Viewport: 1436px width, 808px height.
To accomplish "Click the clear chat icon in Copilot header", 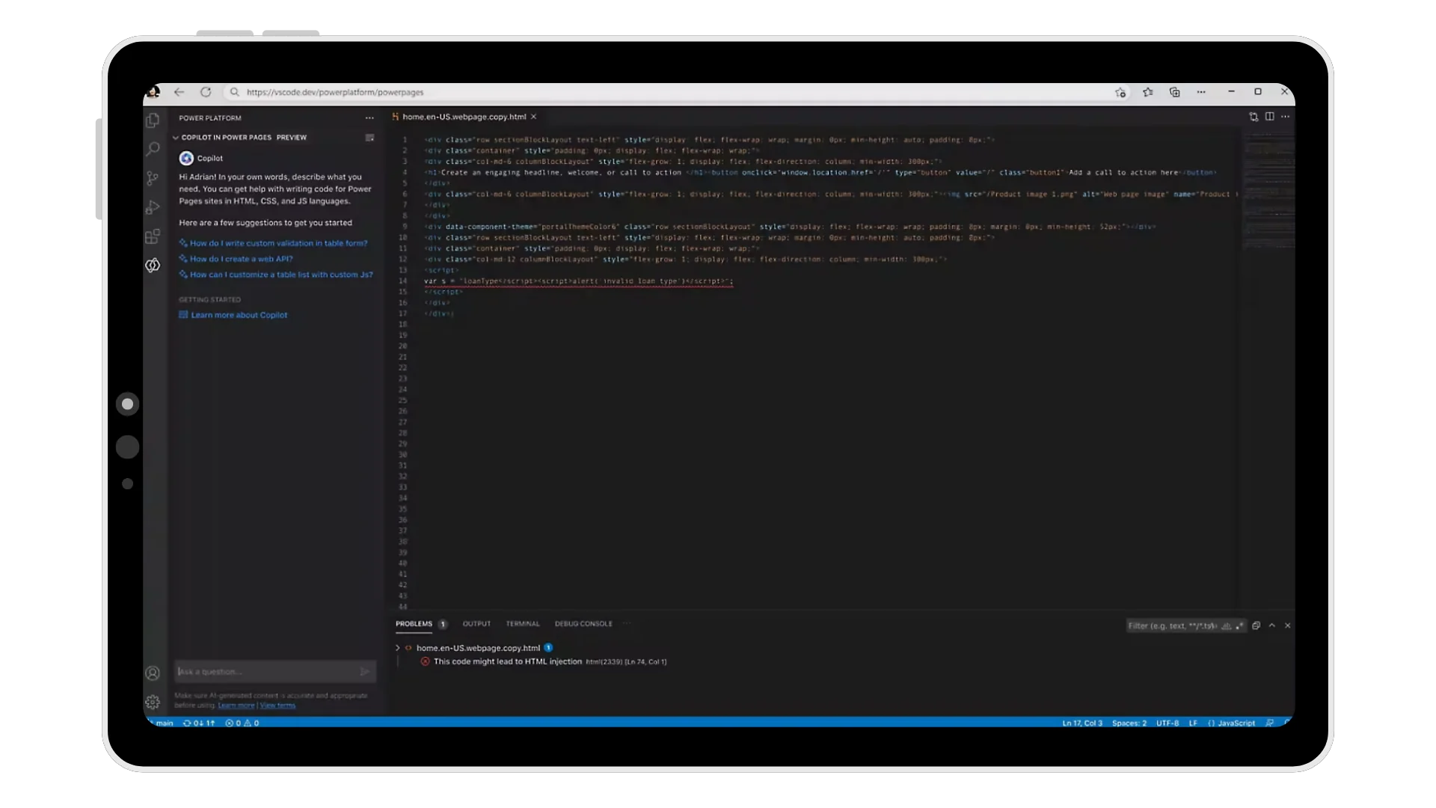I will pyautogui.click(x=369, y=138).
